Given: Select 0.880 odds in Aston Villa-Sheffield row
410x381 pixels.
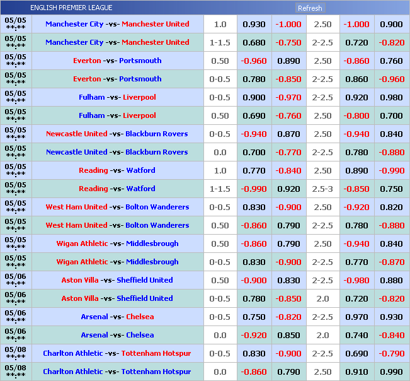Looking at the screenshot, I should pos(391,280).
